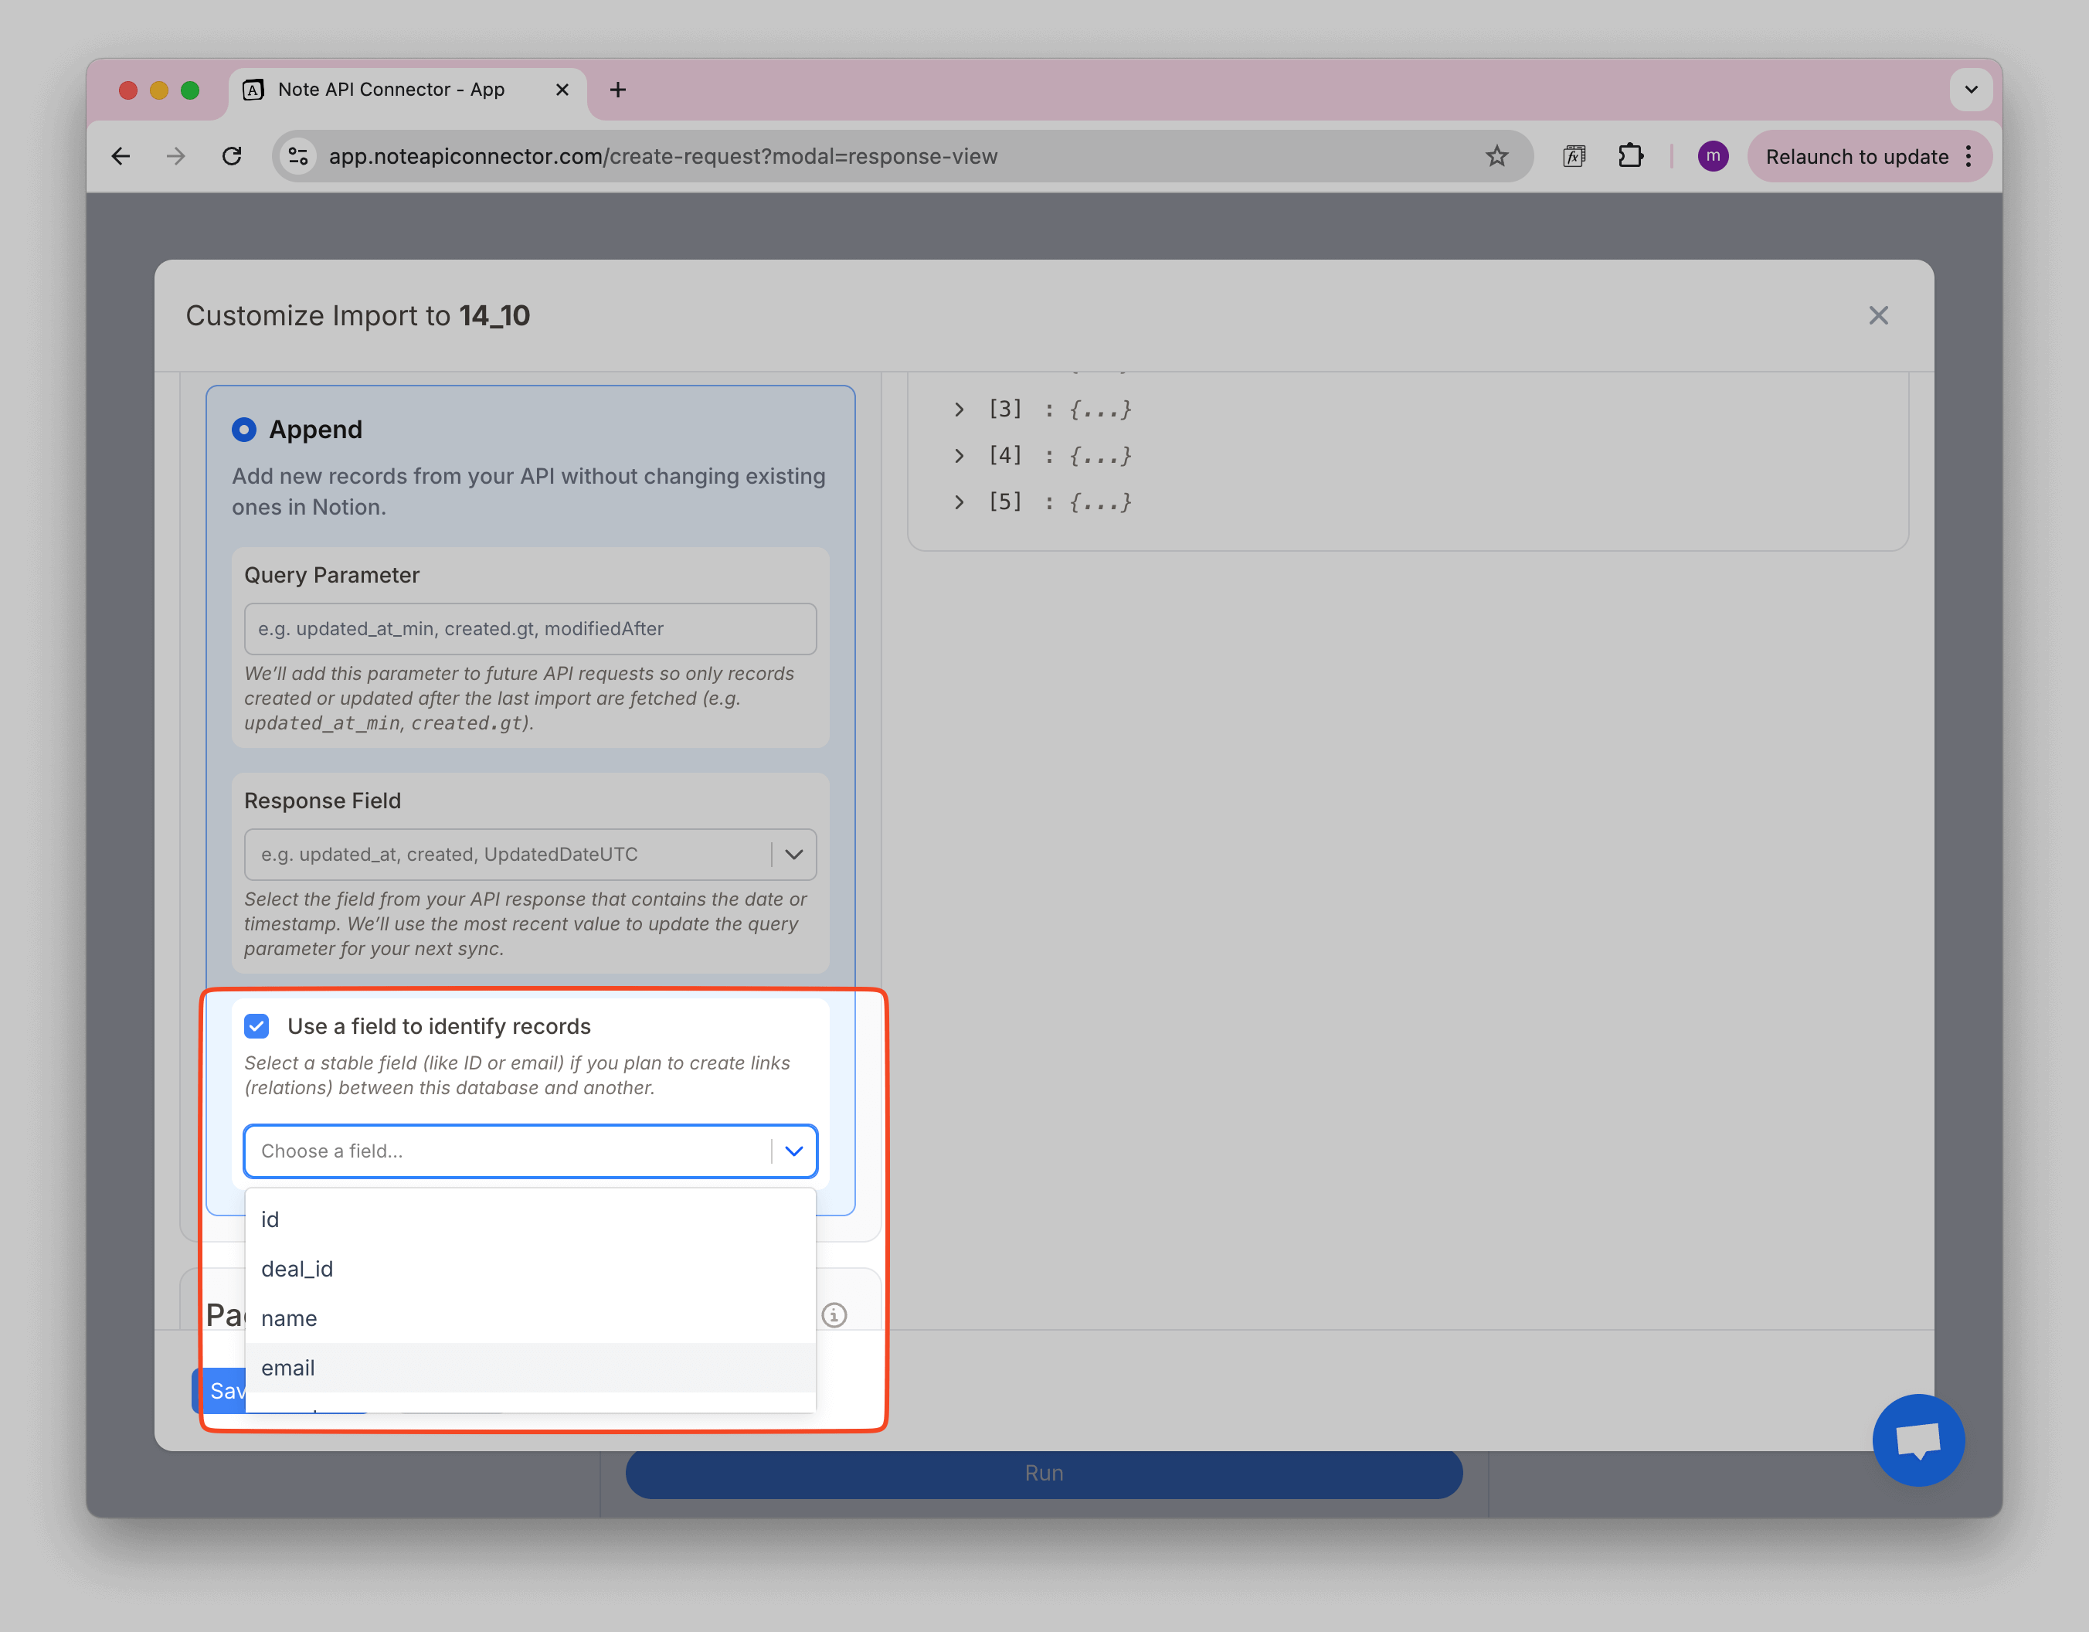This screenshot has width=2089, height=1632.
Task: Toggle the Choose a field dropdown arrow
Action: tap(793, 1151)
